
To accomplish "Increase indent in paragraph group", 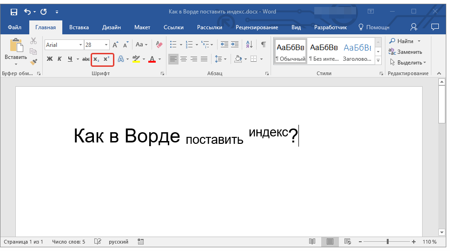I will pyautogui.click(x=235, y=45).
